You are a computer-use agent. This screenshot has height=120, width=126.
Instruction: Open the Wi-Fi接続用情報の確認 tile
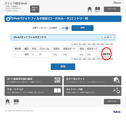click(x=34, y=81)
